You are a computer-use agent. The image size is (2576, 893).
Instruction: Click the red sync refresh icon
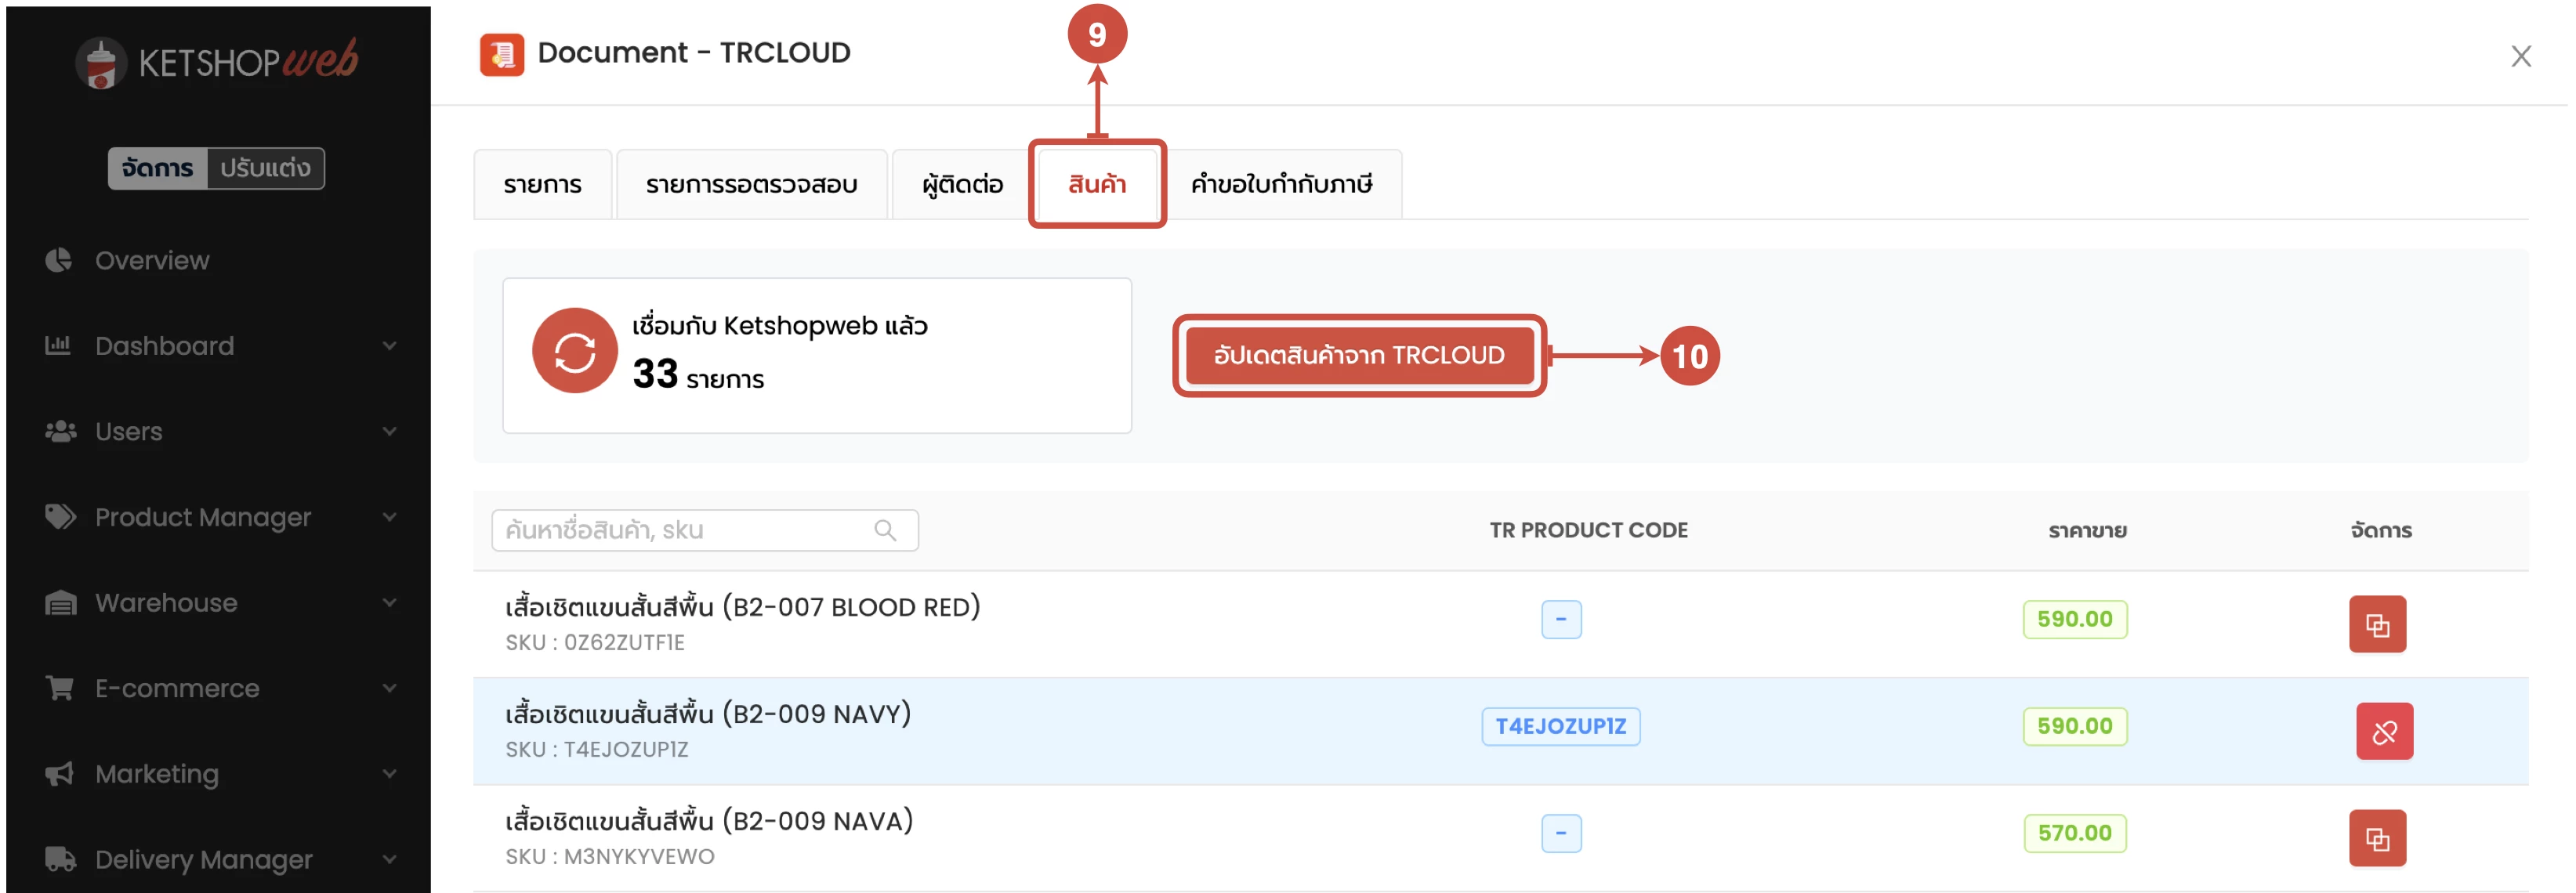(x=574, y=351)
